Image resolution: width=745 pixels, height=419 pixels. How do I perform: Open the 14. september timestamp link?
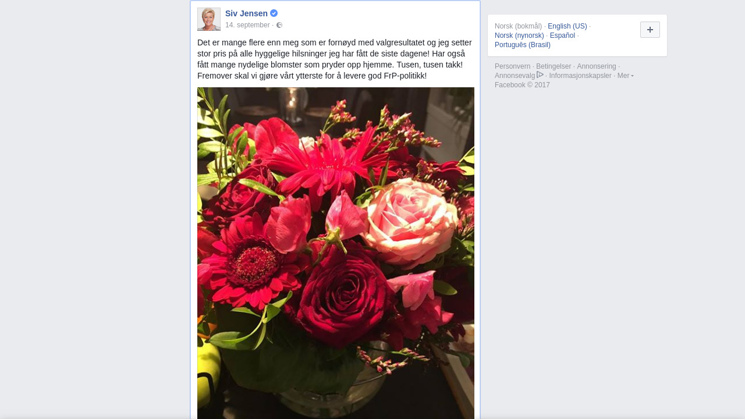[x=247, y=25]
